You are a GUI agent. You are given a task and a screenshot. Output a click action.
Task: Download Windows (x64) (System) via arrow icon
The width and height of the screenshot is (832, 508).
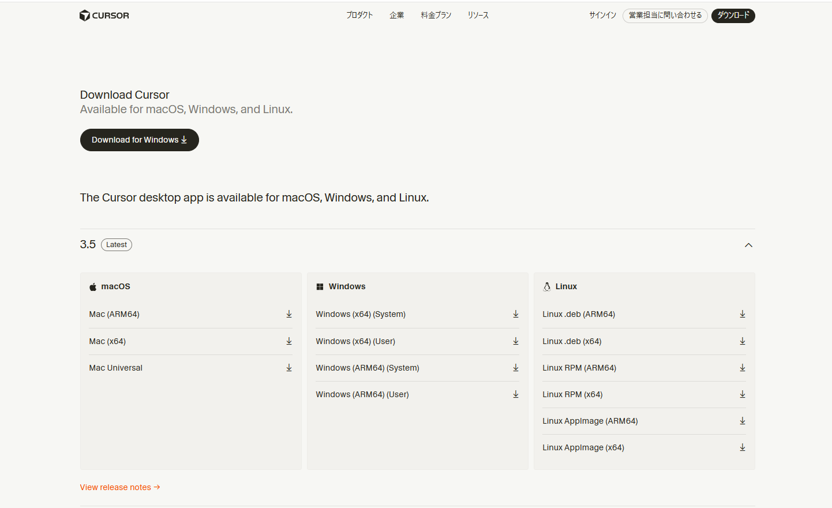[x=516, y=314]
